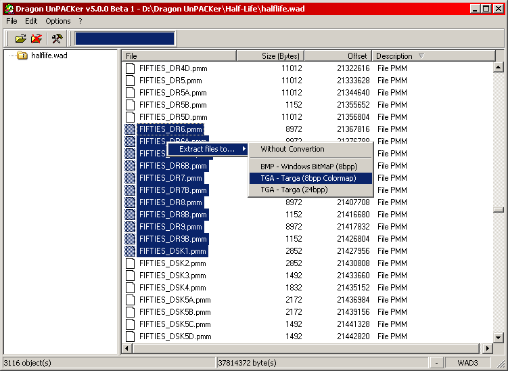The width and height of the screenshot is (508, 371).
Task: Click the scroll down arrow of file list
Action: 499,337
